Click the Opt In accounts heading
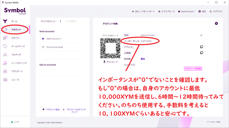 point(48,65)
